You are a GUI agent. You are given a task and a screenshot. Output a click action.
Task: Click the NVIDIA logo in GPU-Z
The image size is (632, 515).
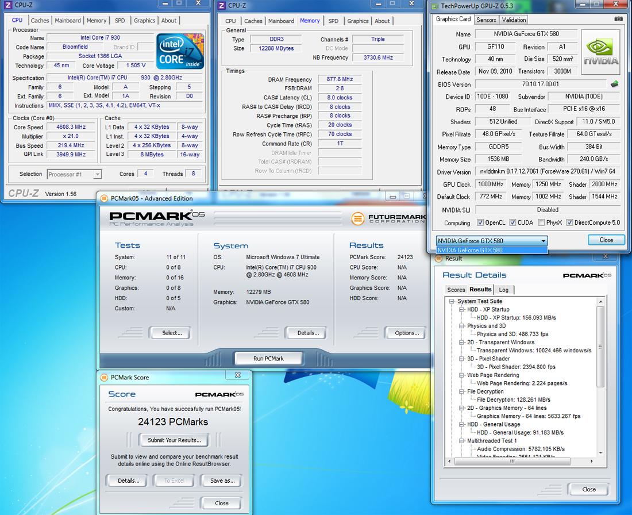point(601,52)
